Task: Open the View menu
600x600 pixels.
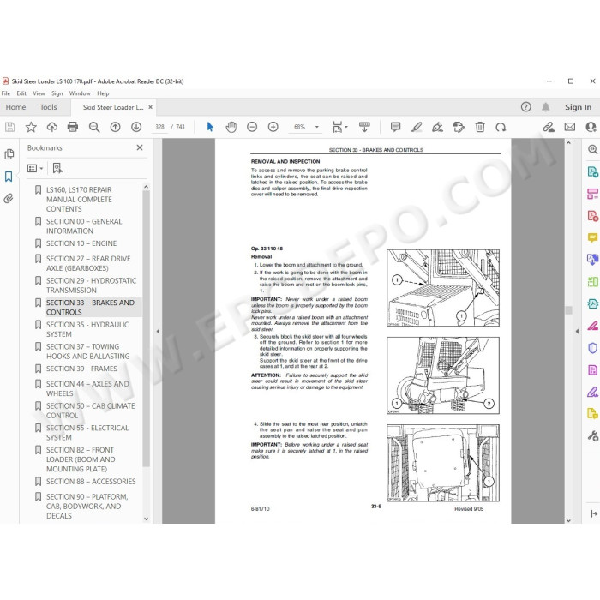Action: pos(39,93)
